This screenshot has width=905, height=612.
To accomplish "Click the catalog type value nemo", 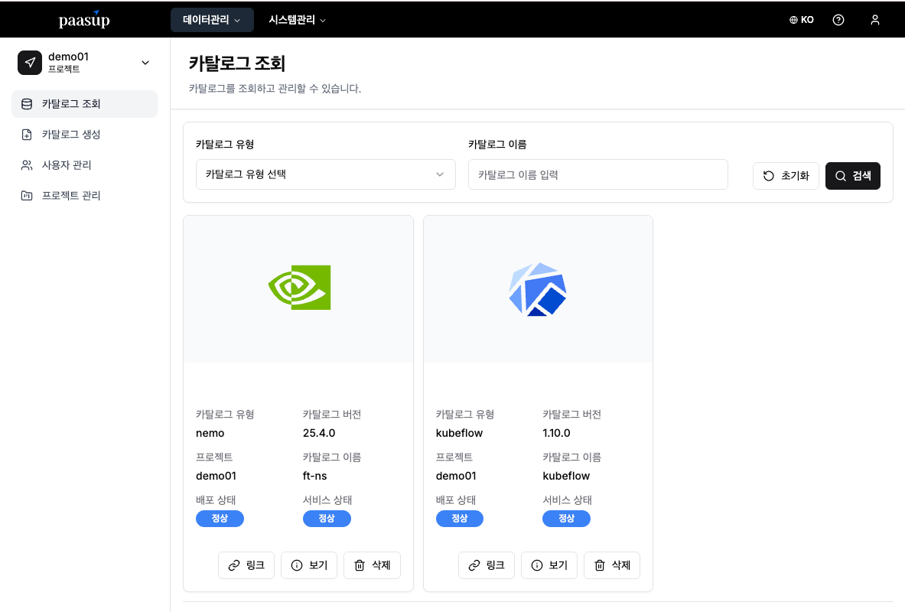I will pos(210,433).
